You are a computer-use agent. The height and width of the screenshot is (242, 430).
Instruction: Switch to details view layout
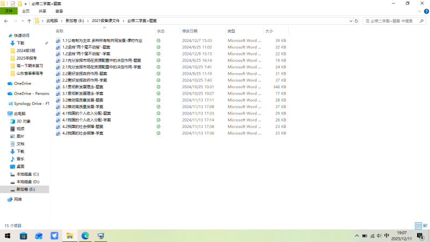click(418, 226)
